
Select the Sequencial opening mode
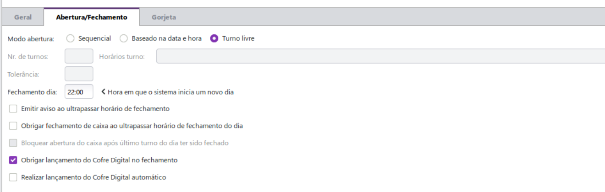[71, 38]
